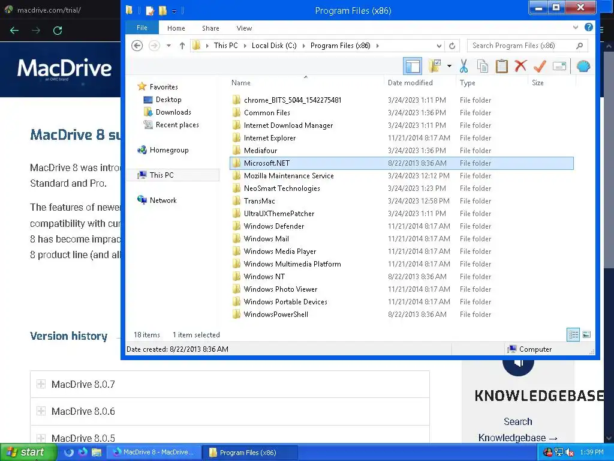Click the orange checkmark Properties icon
This screenshot has width=614, height=461.
click(540, 66)
